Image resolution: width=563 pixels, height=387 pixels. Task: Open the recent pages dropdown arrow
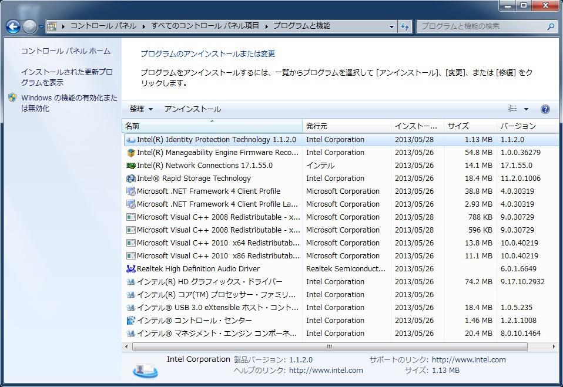click(41, 26)
